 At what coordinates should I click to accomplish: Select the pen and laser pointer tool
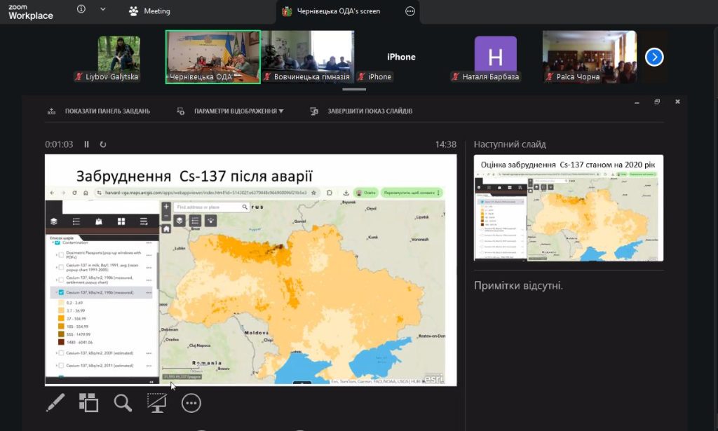tap(55, 402)
